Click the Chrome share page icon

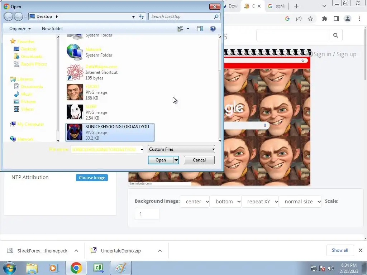click(299, 19)
